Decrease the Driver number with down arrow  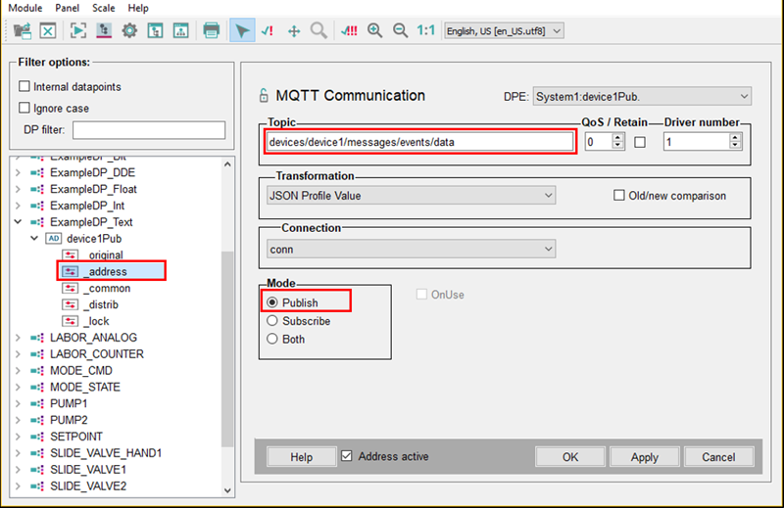pyautogui.click(x=735, y=147)
